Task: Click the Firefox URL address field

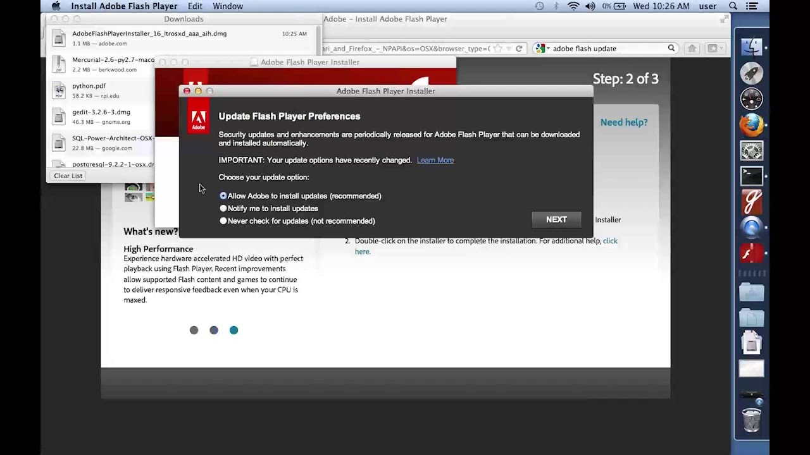Action: pos(405,49)
